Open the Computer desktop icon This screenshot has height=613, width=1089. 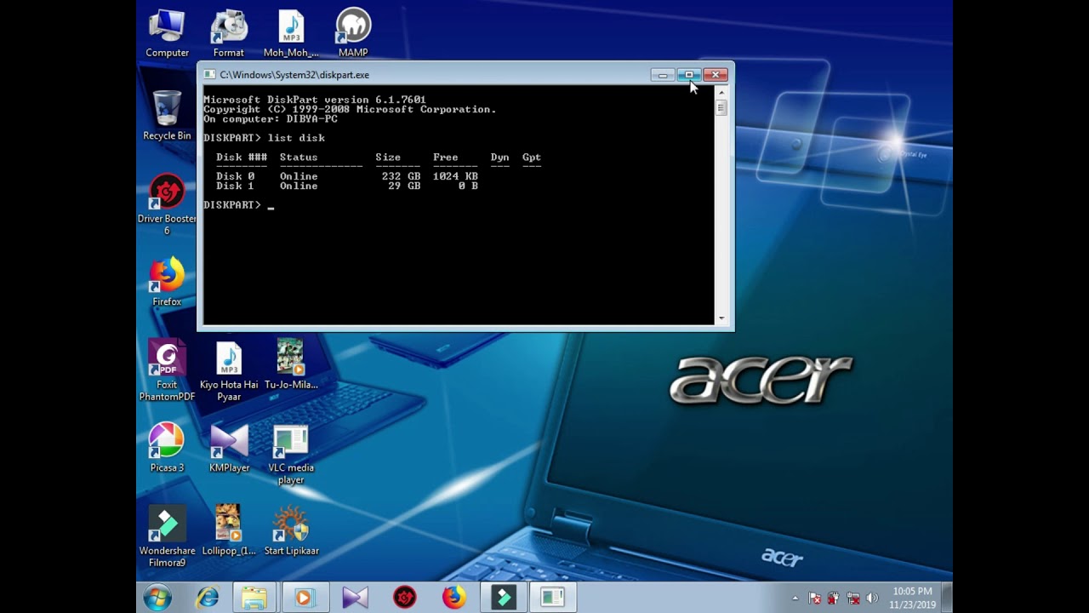167,34
